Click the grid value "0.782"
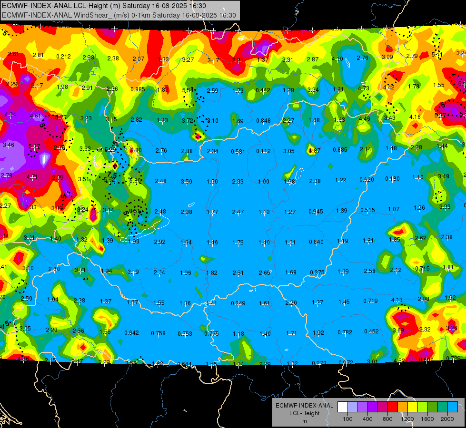Image resolution: width=466 pixels, height=428 pixels. (x=345, y=332)
